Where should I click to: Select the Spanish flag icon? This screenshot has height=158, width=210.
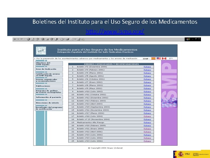tap(153, 59)
